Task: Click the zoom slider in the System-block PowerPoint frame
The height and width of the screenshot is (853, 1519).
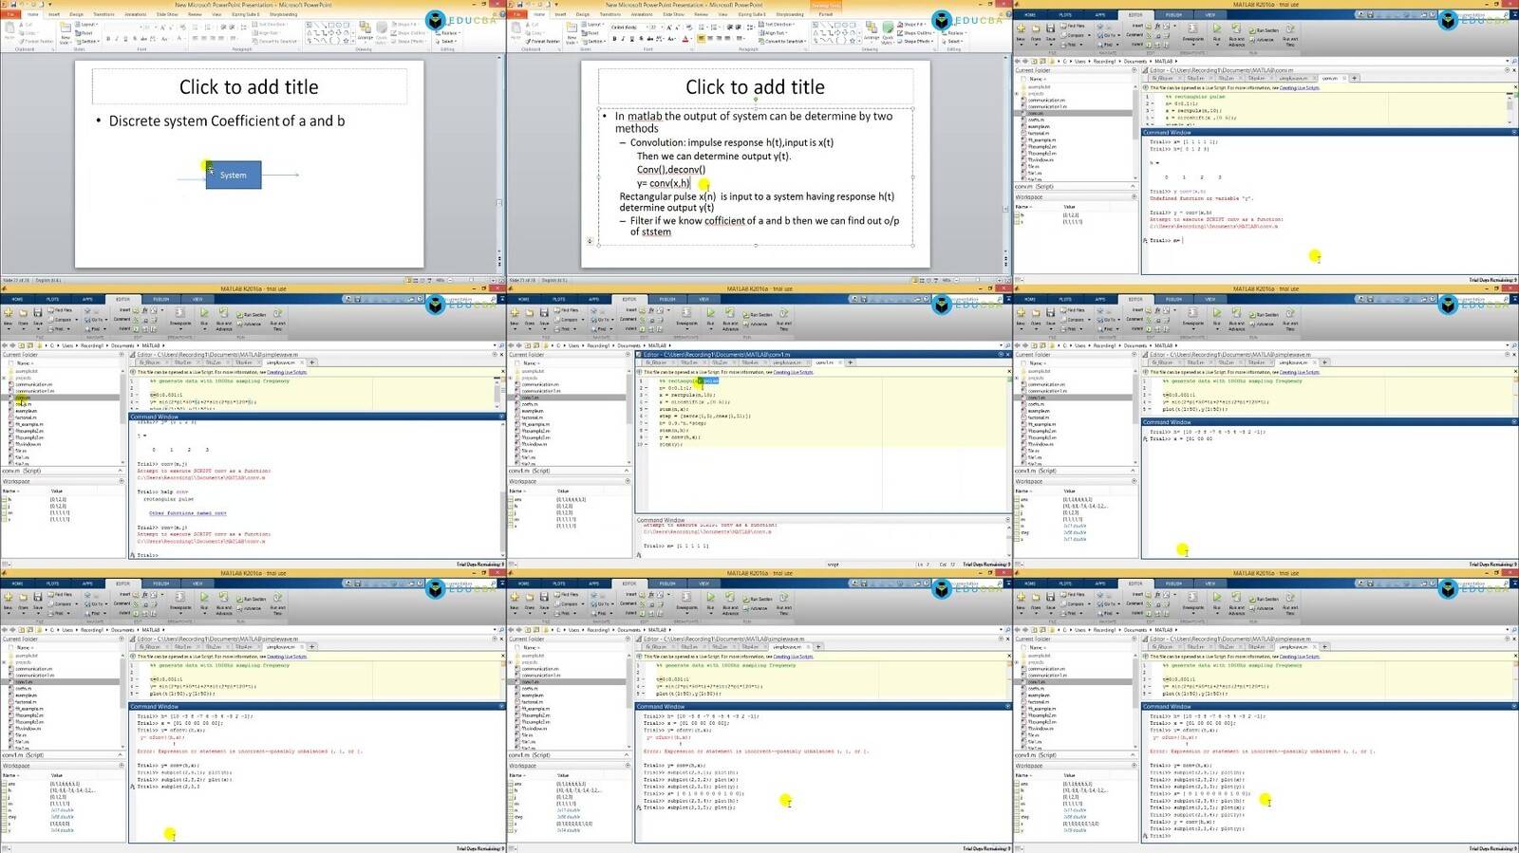Action: [x=472, y=280]
